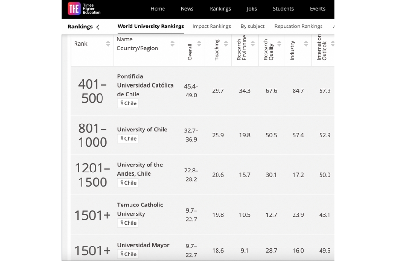Click overall score 32.7–36.9
This screenshot has width=396, height=261.
(x=191, y=135)
